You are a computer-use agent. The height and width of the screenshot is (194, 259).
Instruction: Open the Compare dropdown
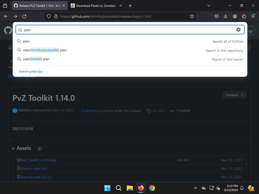[234, 95]
